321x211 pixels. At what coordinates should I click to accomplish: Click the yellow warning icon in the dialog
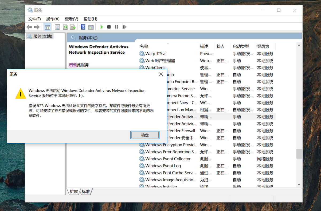click(21, 93)
